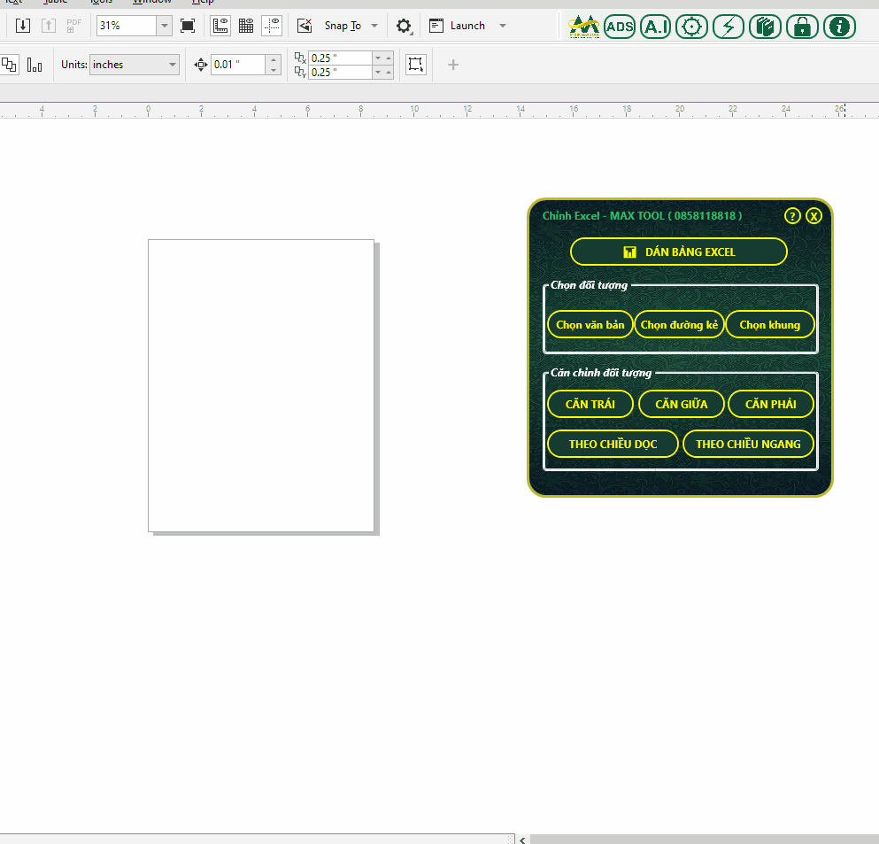The width and height of the screenshot is (879, 844).
Task: Click the Chọn văn bản button
Action: pyautogui.click(x=590, y=325)
